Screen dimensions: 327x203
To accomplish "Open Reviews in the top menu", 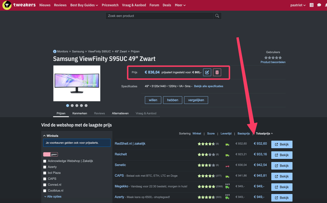I will (60, 5).
